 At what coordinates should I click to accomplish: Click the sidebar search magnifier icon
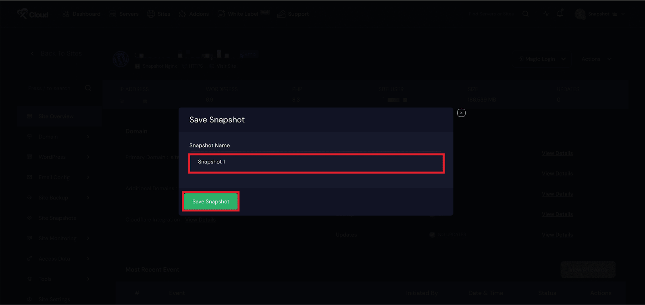[x=88, y=88]
